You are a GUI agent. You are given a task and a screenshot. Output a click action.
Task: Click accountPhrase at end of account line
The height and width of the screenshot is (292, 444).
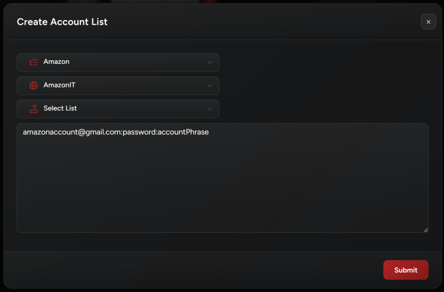[184, 132]
